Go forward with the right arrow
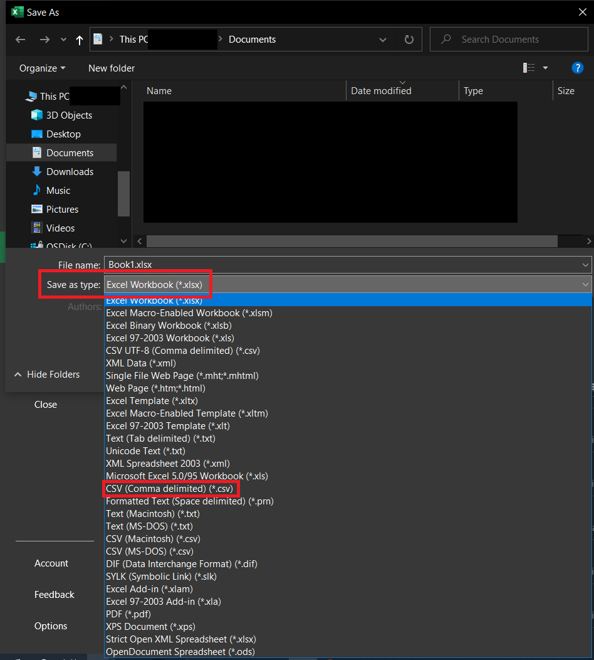This screenshot has width=594, height=660. pos(44,40)
